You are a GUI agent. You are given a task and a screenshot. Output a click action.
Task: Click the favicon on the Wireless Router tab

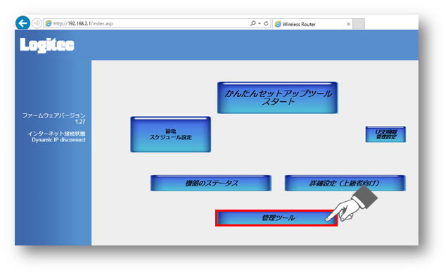(x=278, y=25)
